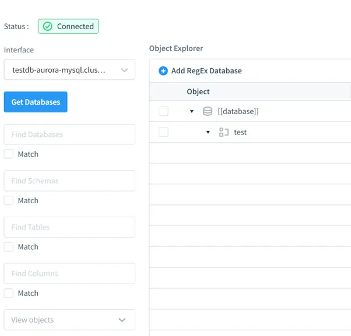Click the blue plus icon for Add RegEx Database
This screenshot has width=351, height=336.
pos(163,71)
